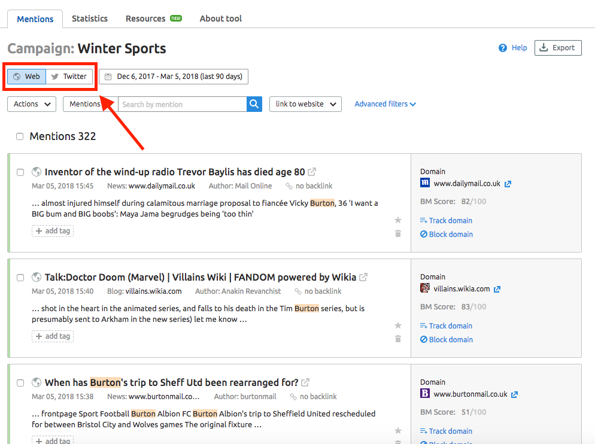Image resolution: width=595 pixels, height=444 pixels.
Task: Click the globe icon by Trevor Baylis title
Action: [x=37, y=172]
